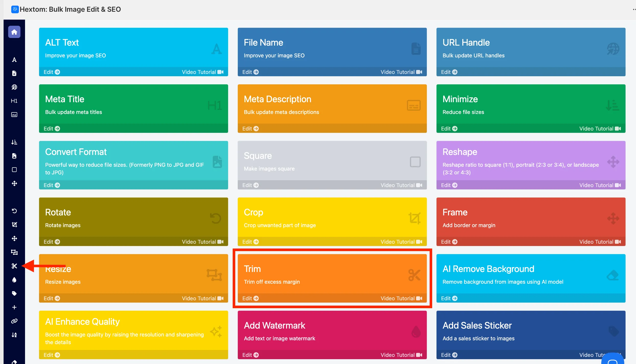Screen dimensions: 636x364
Task: Open the Convert Format card
Action: pyautogui.click(x=133, y=165)
